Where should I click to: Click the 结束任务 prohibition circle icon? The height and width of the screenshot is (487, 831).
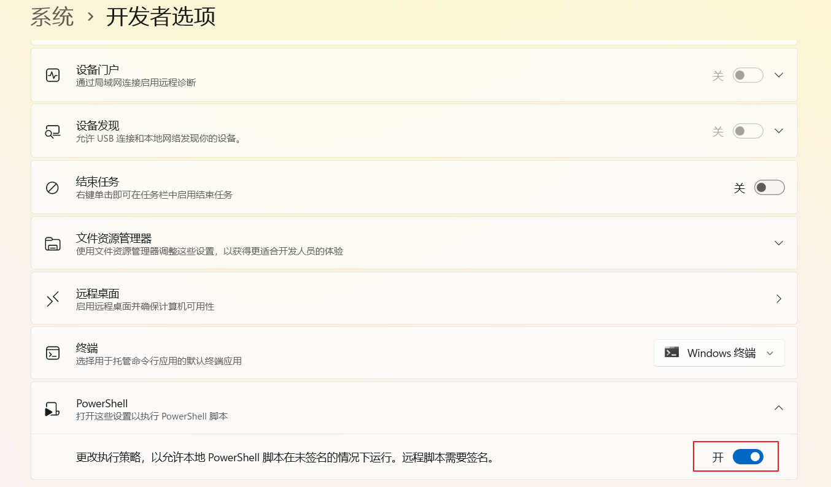pos(53,188)
